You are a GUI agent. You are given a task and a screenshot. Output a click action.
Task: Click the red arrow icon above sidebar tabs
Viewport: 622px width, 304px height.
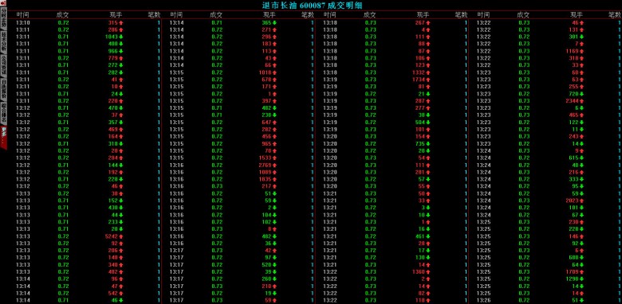[x=3, y=3]
